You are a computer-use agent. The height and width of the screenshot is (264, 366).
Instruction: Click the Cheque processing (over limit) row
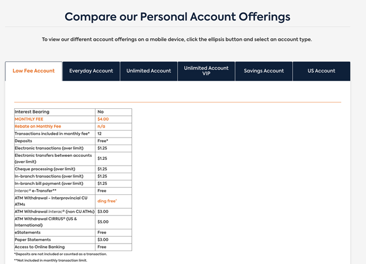(73, 169)
